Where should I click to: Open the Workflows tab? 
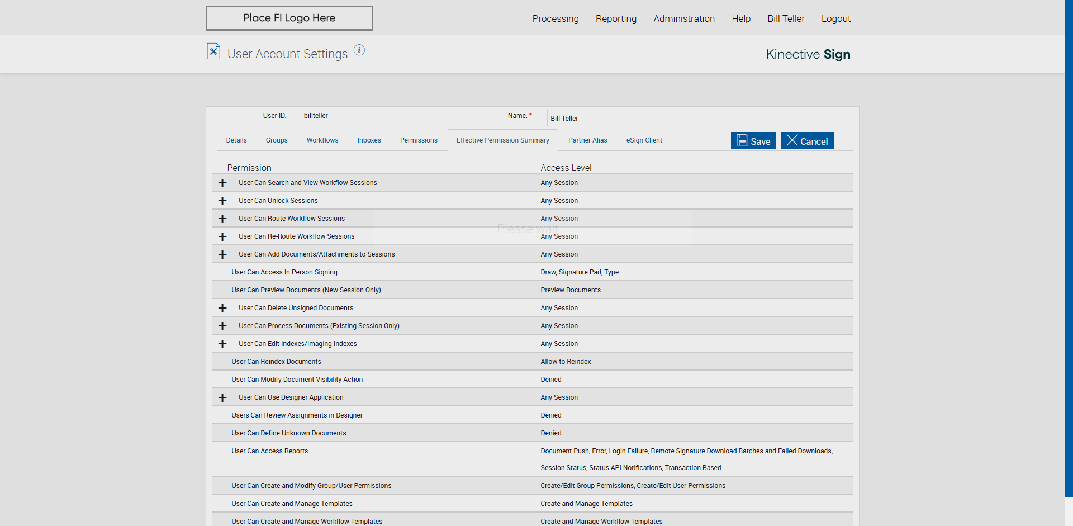coord(322,140)
